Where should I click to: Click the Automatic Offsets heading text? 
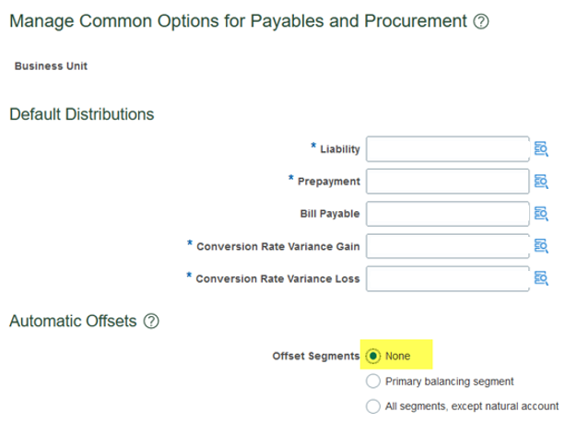tap(73, 321)
